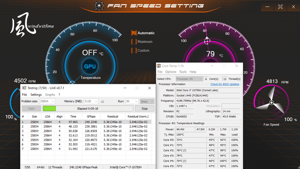Click the Stop button in LinX

click(x=145, y=108)
